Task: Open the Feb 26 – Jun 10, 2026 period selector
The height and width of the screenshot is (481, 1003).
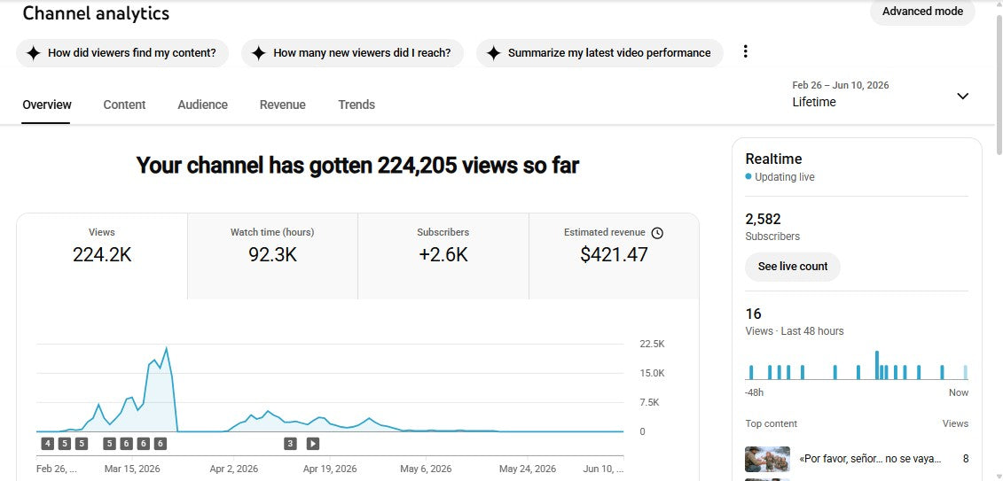Action: click(881, 95)
